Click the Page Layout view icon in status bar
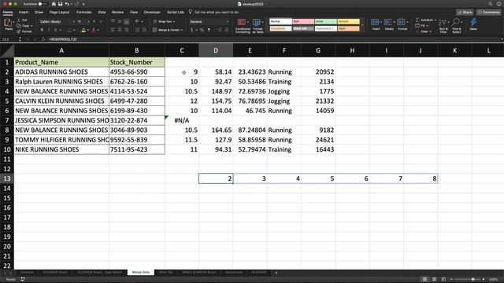 click(x=434, y=279)
